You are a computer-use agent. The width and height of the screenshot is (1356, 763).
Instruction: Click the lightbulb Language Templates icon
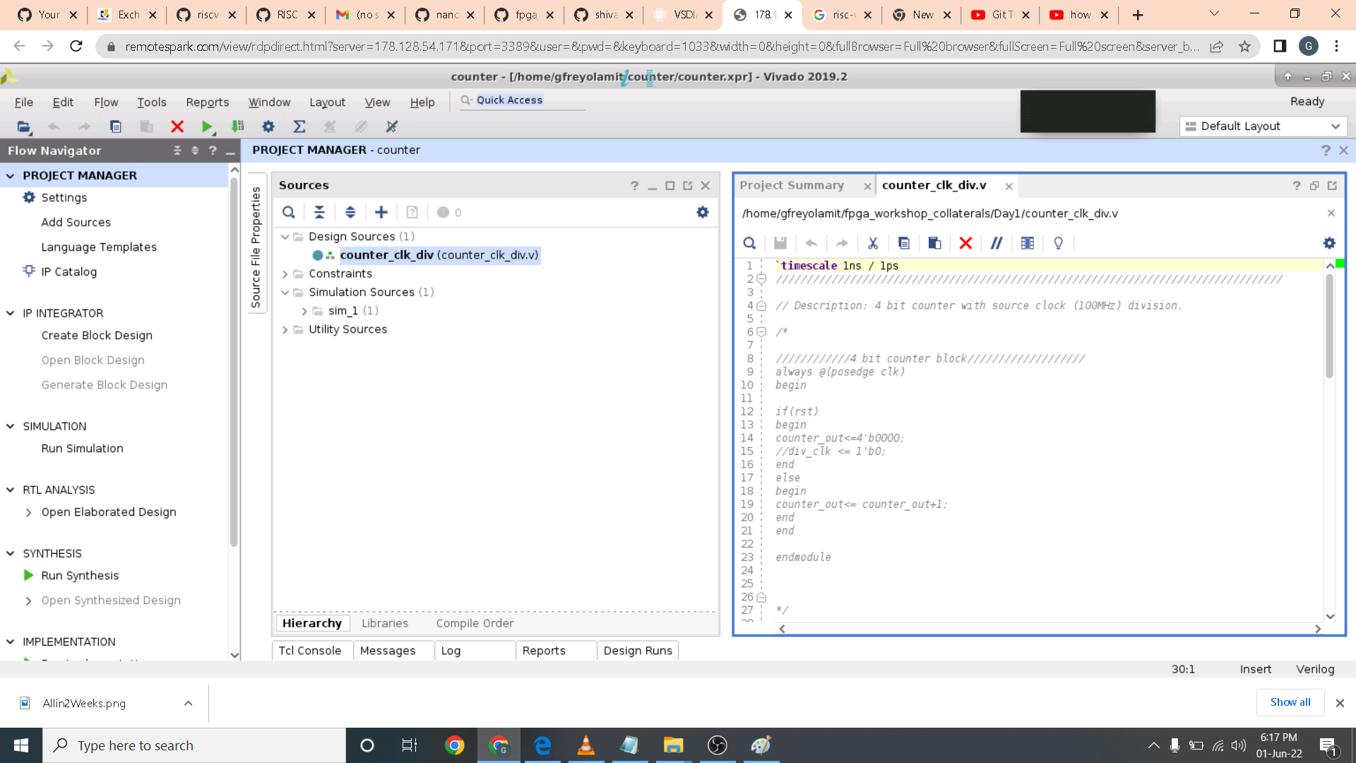click(x=1058, y=244)
